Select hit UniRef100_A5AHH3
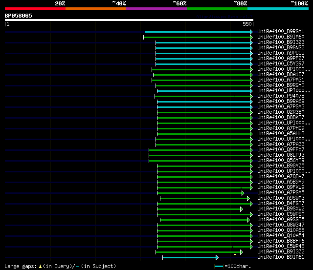313x270 pixels. coord(281,134)
